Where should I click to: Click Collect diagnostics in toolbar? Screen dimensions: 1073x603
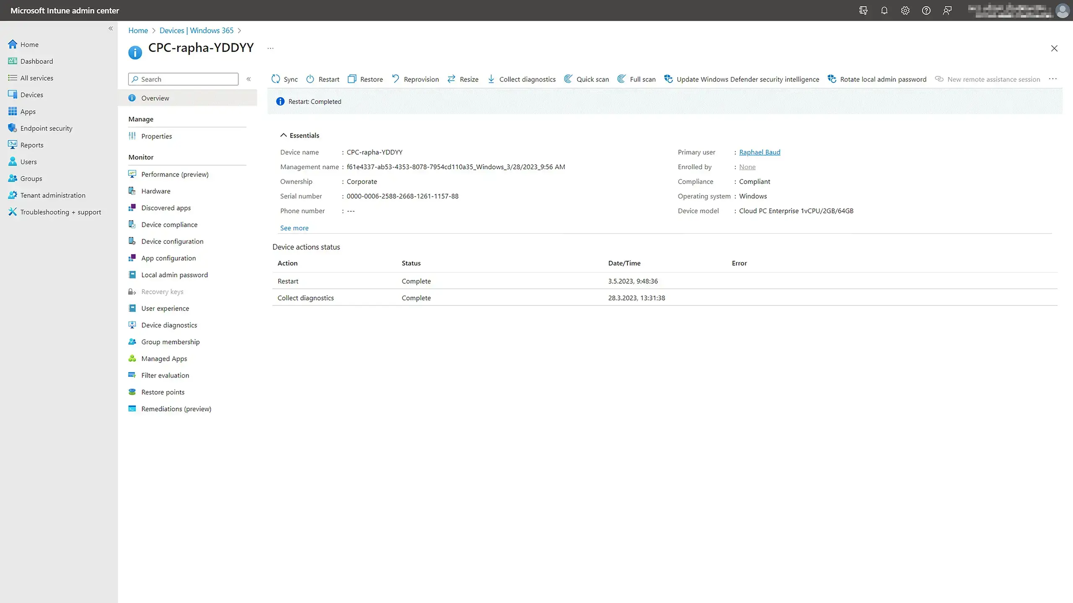[521, 79]
